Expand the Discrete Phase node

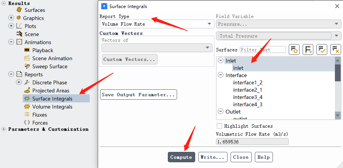[x=19, y=82]
